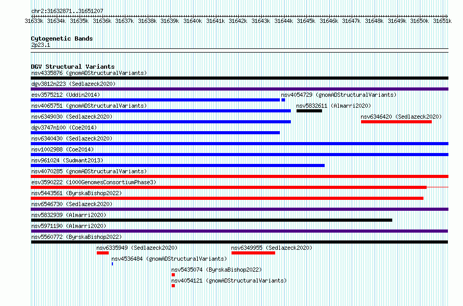
Task: Select the blue nsv961024 variant bar
Action: 178,165
